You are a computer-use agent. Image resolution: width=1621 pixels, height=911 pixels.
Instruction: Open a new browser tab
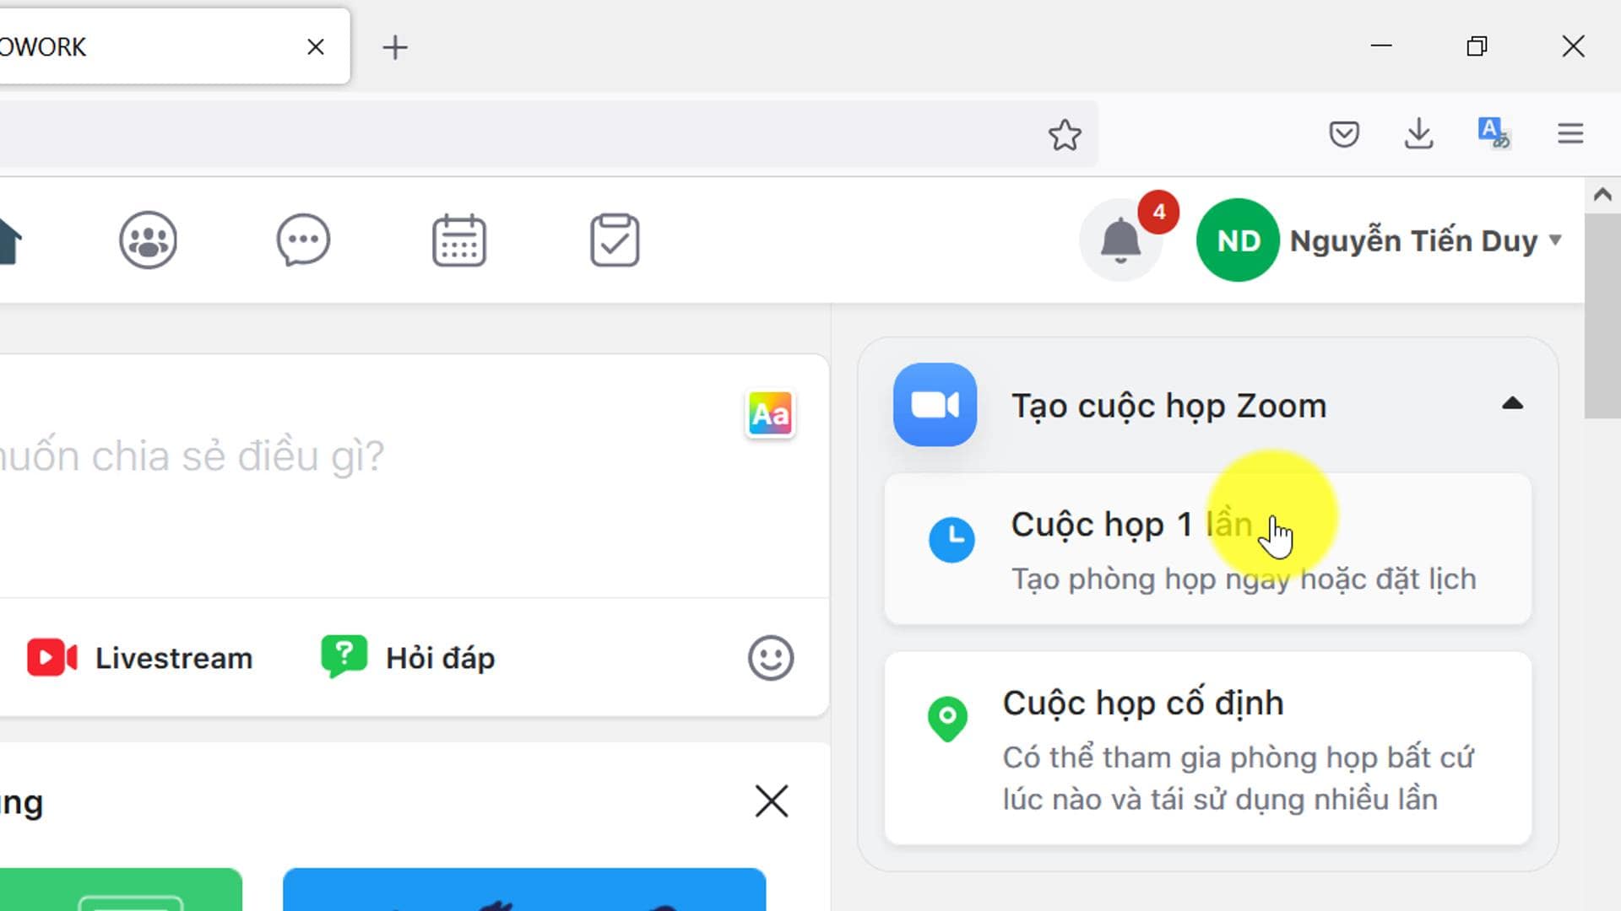tap(394, 47)
